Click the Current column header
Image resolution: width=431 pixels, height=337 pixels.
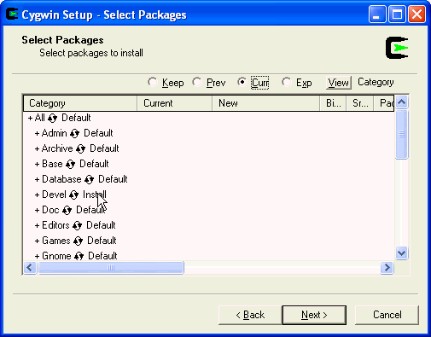(x=174, y=103)
